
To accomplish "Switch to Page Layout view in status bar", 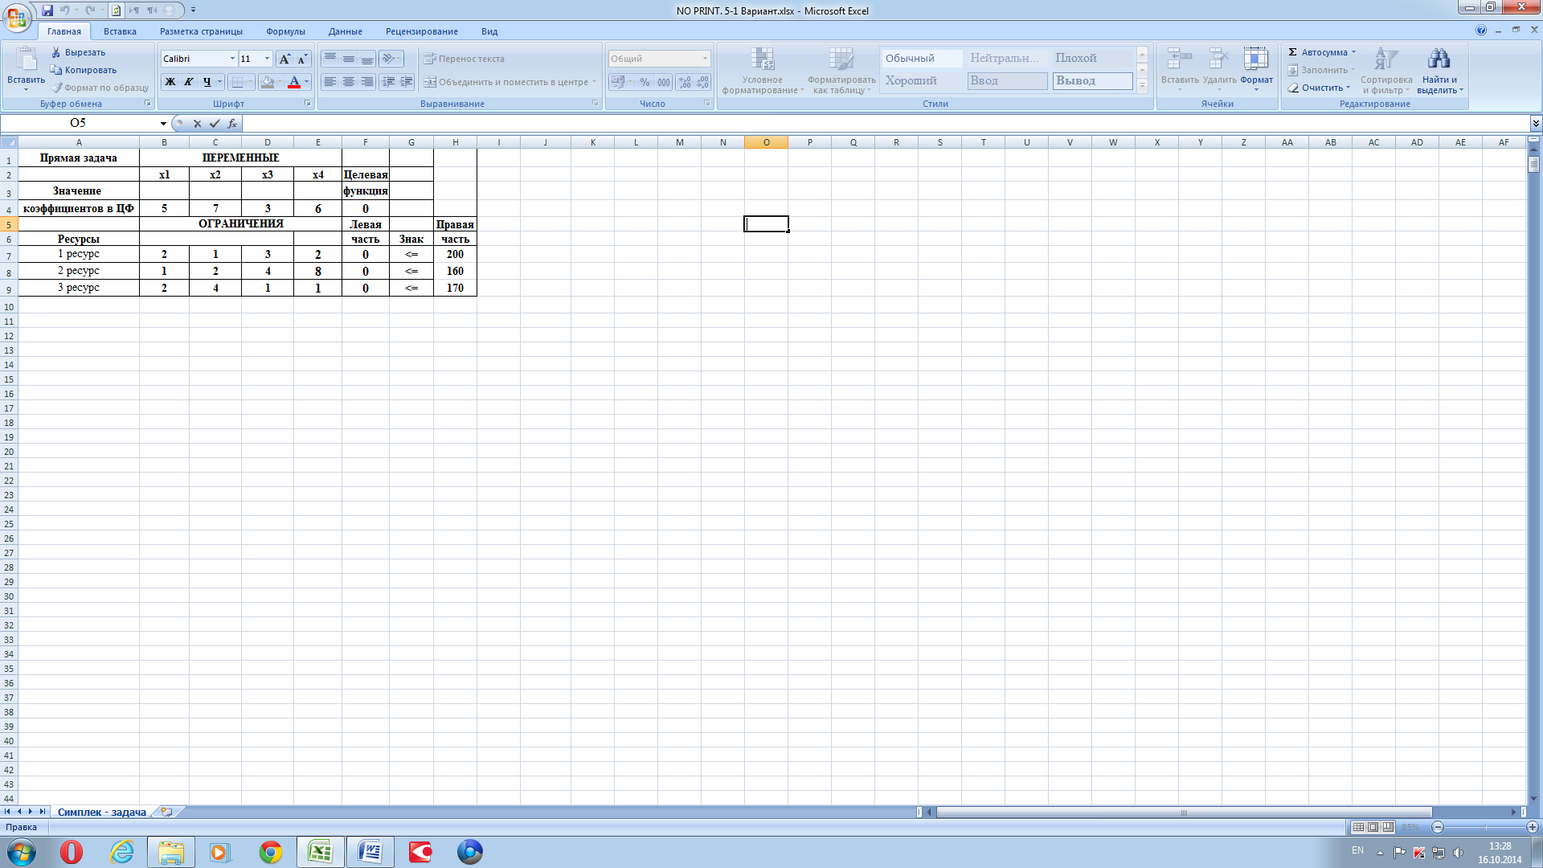I will (1373, 827).
